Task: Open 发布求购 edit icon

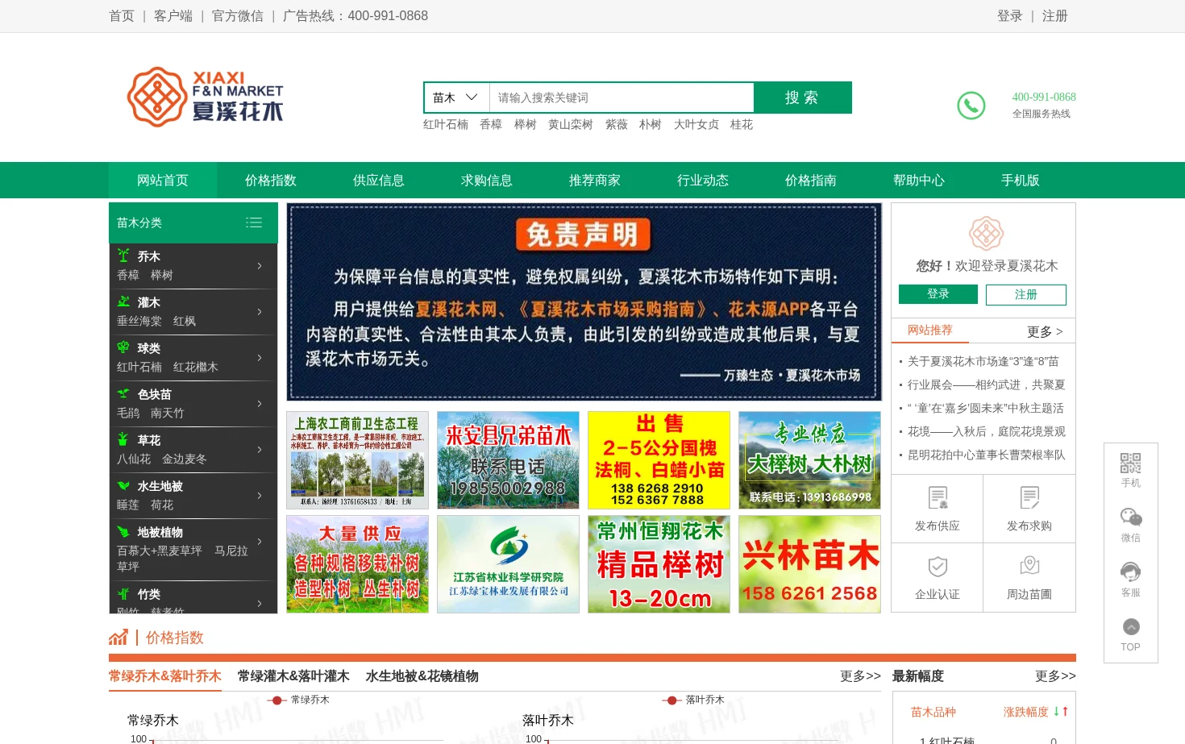Action: click(x=1029, y=497)
